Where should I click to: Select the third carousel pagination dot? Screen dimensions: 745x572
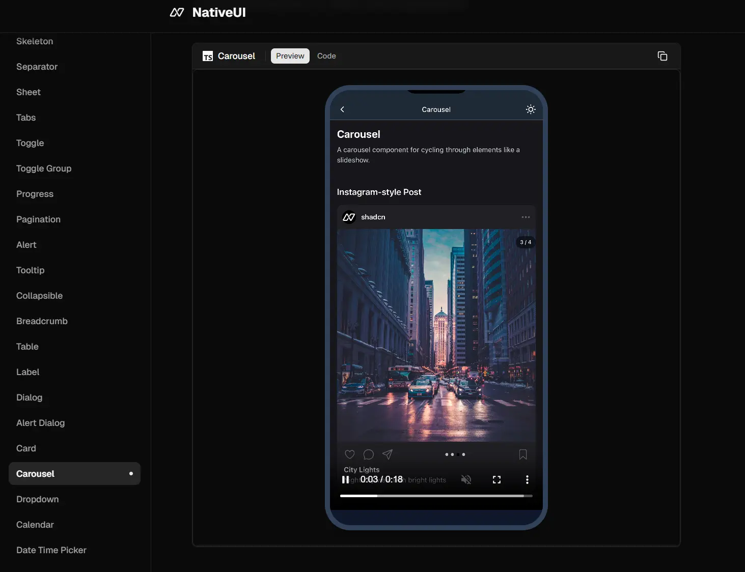[x=458, y=454]
